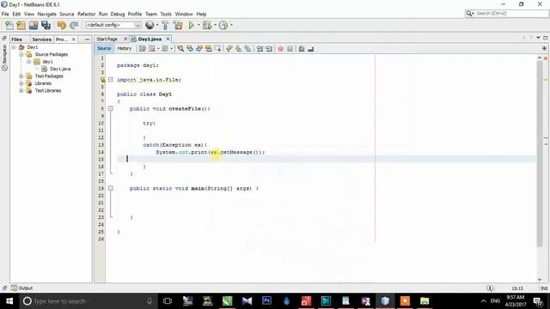Open the default config dropdown
The width and height of the screenshot is (550, 309).
tap(113, 25)
